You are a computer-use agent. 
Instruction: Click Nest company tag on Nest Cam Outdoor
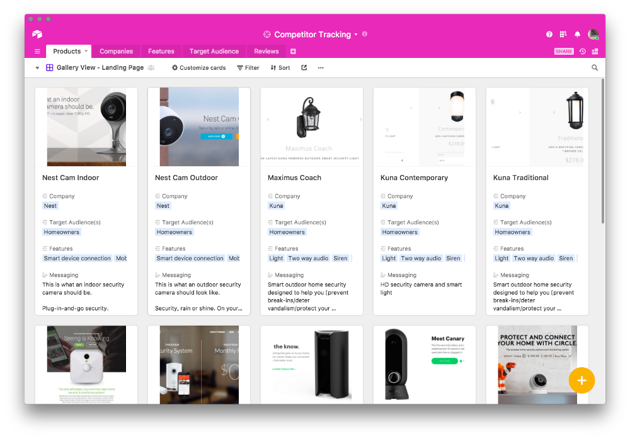(x=163, y=205)
